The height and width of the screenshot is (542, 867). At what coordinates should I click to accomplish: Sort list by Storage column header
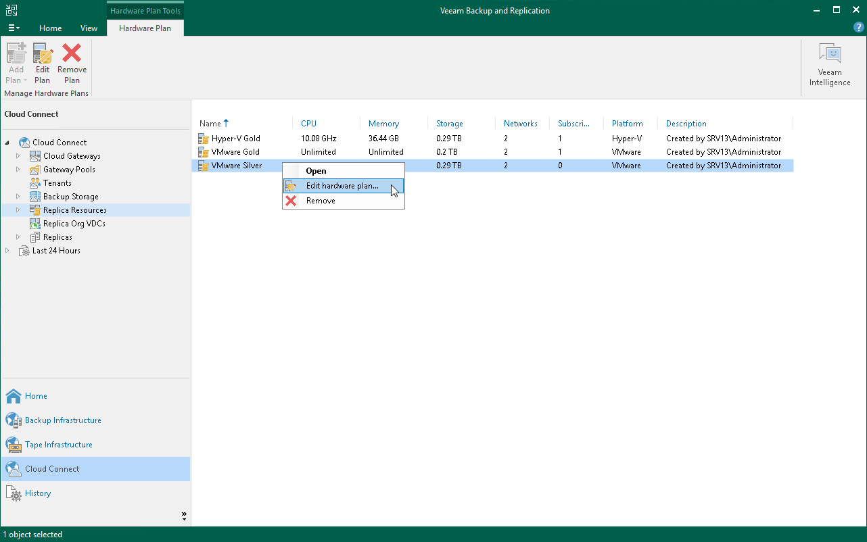[x=450, y=124]
